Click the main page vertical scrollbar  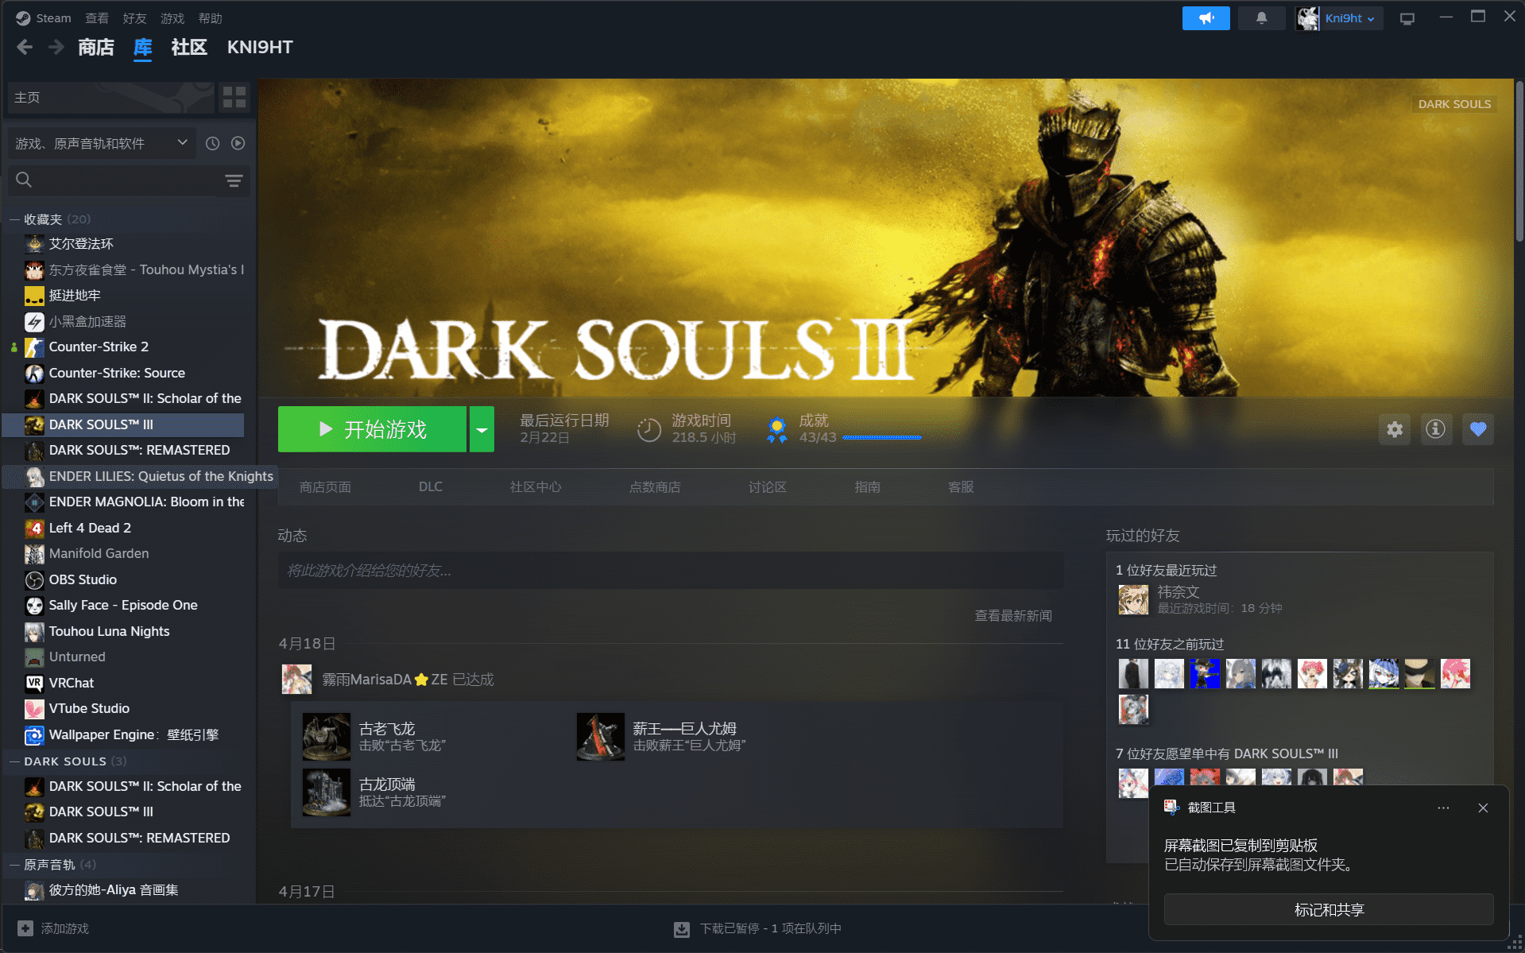(1519, 163)
